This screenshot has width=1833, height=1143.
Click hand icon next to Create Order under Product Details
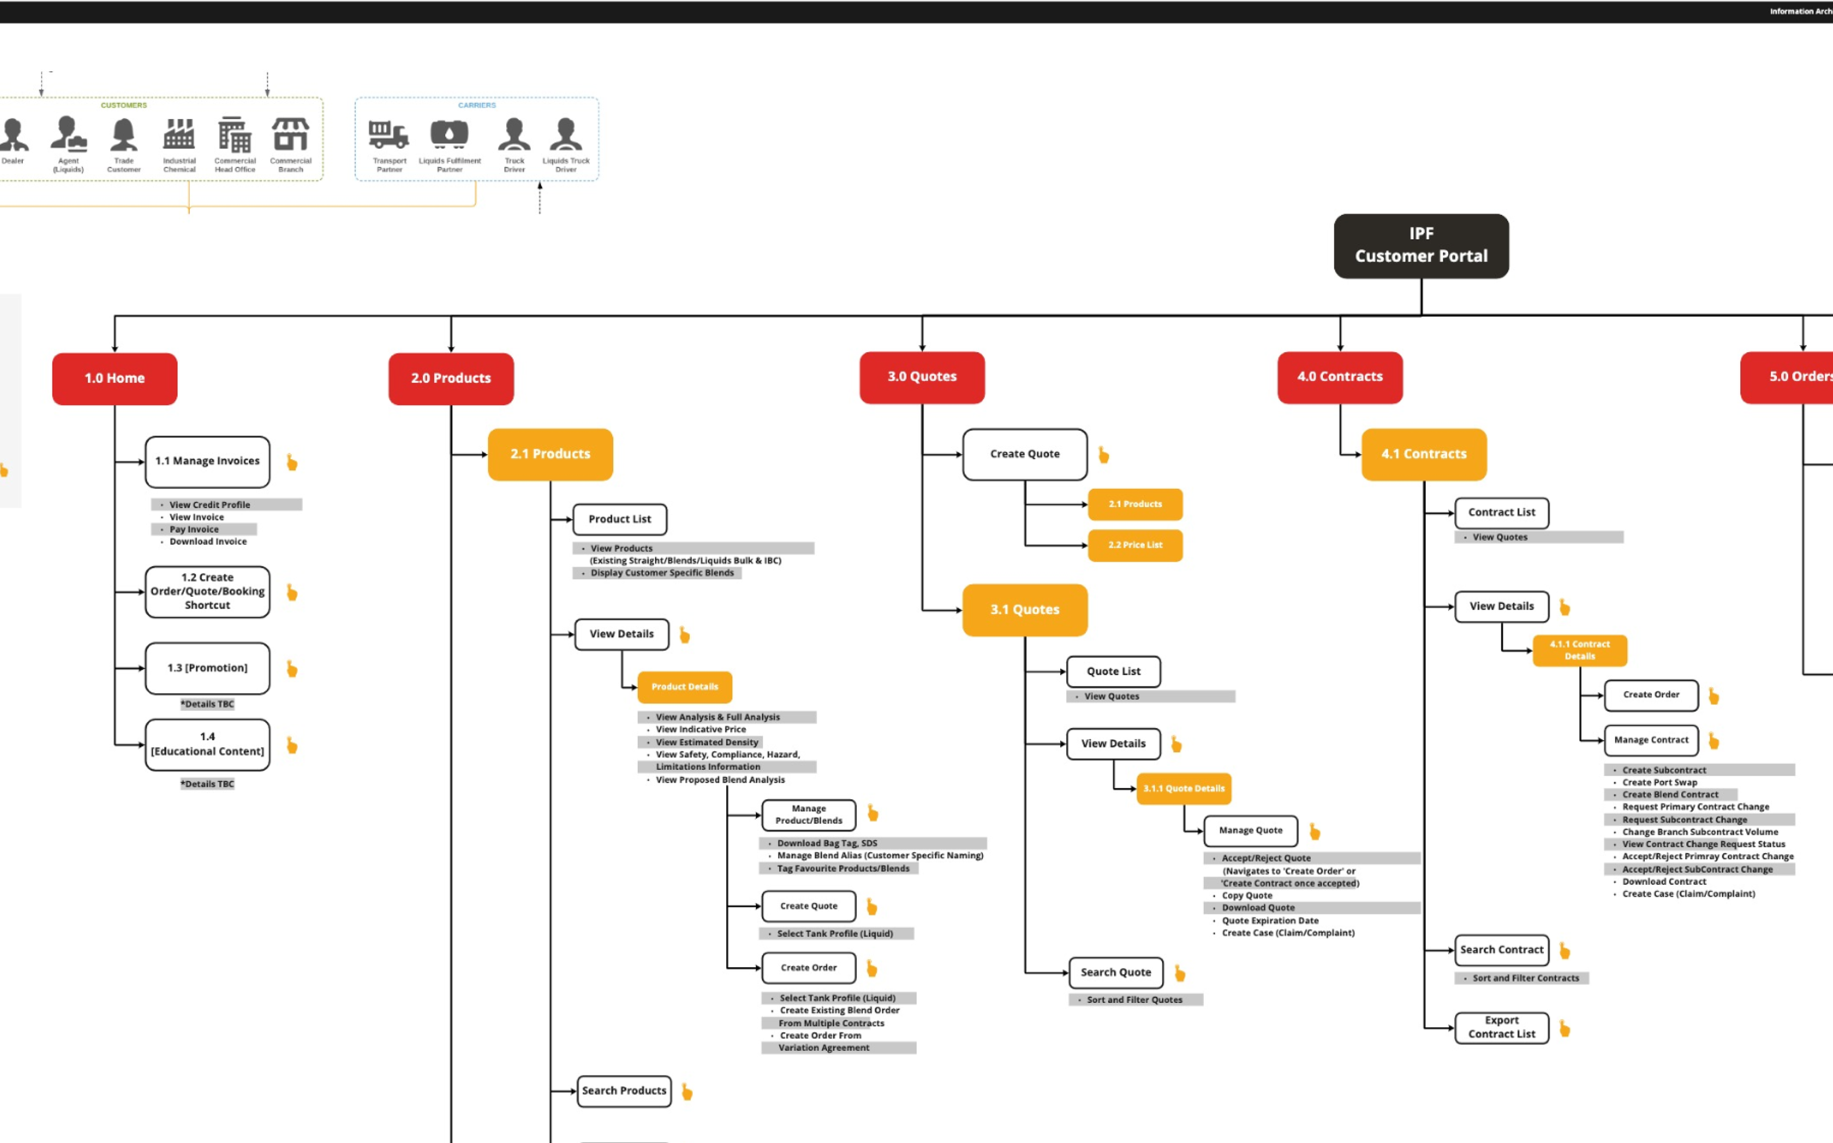(x=871, y=968)
